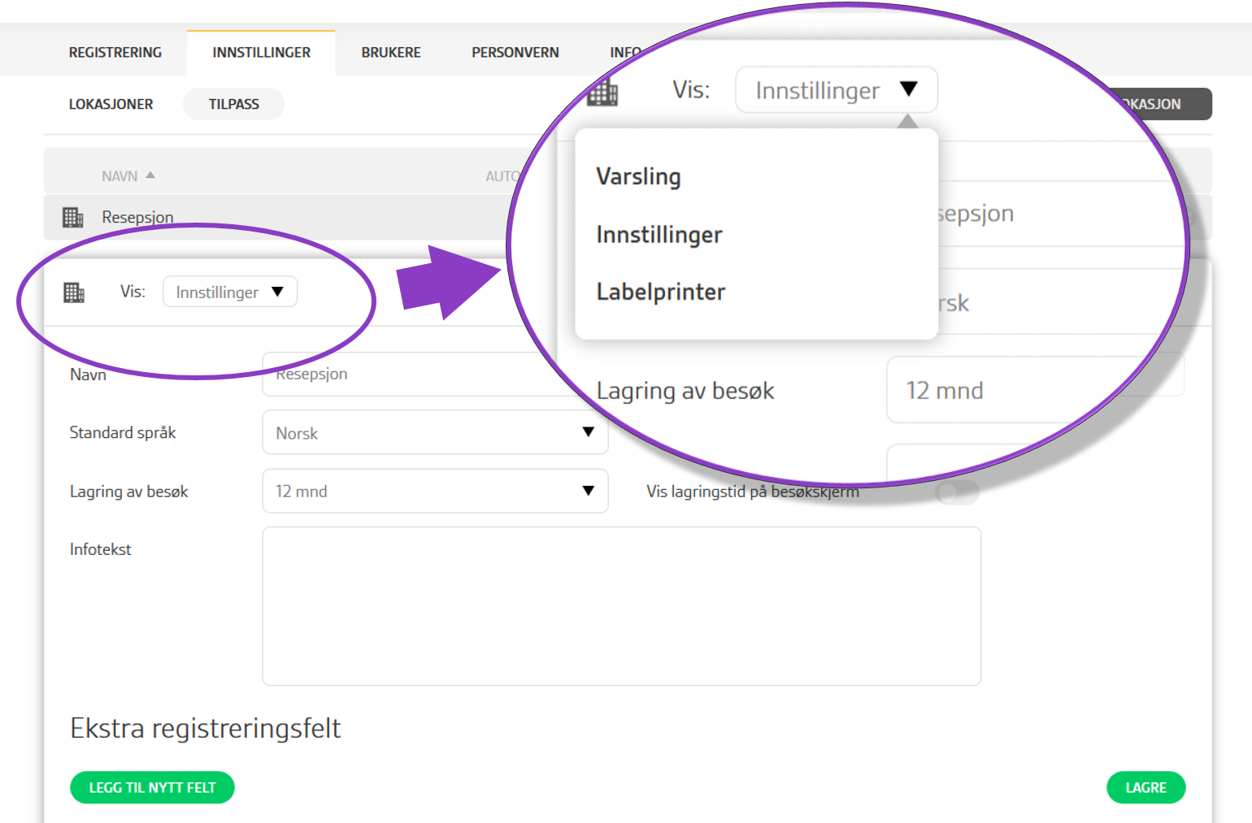
Task: Click the green LAGRE button
Action: 1145,787
